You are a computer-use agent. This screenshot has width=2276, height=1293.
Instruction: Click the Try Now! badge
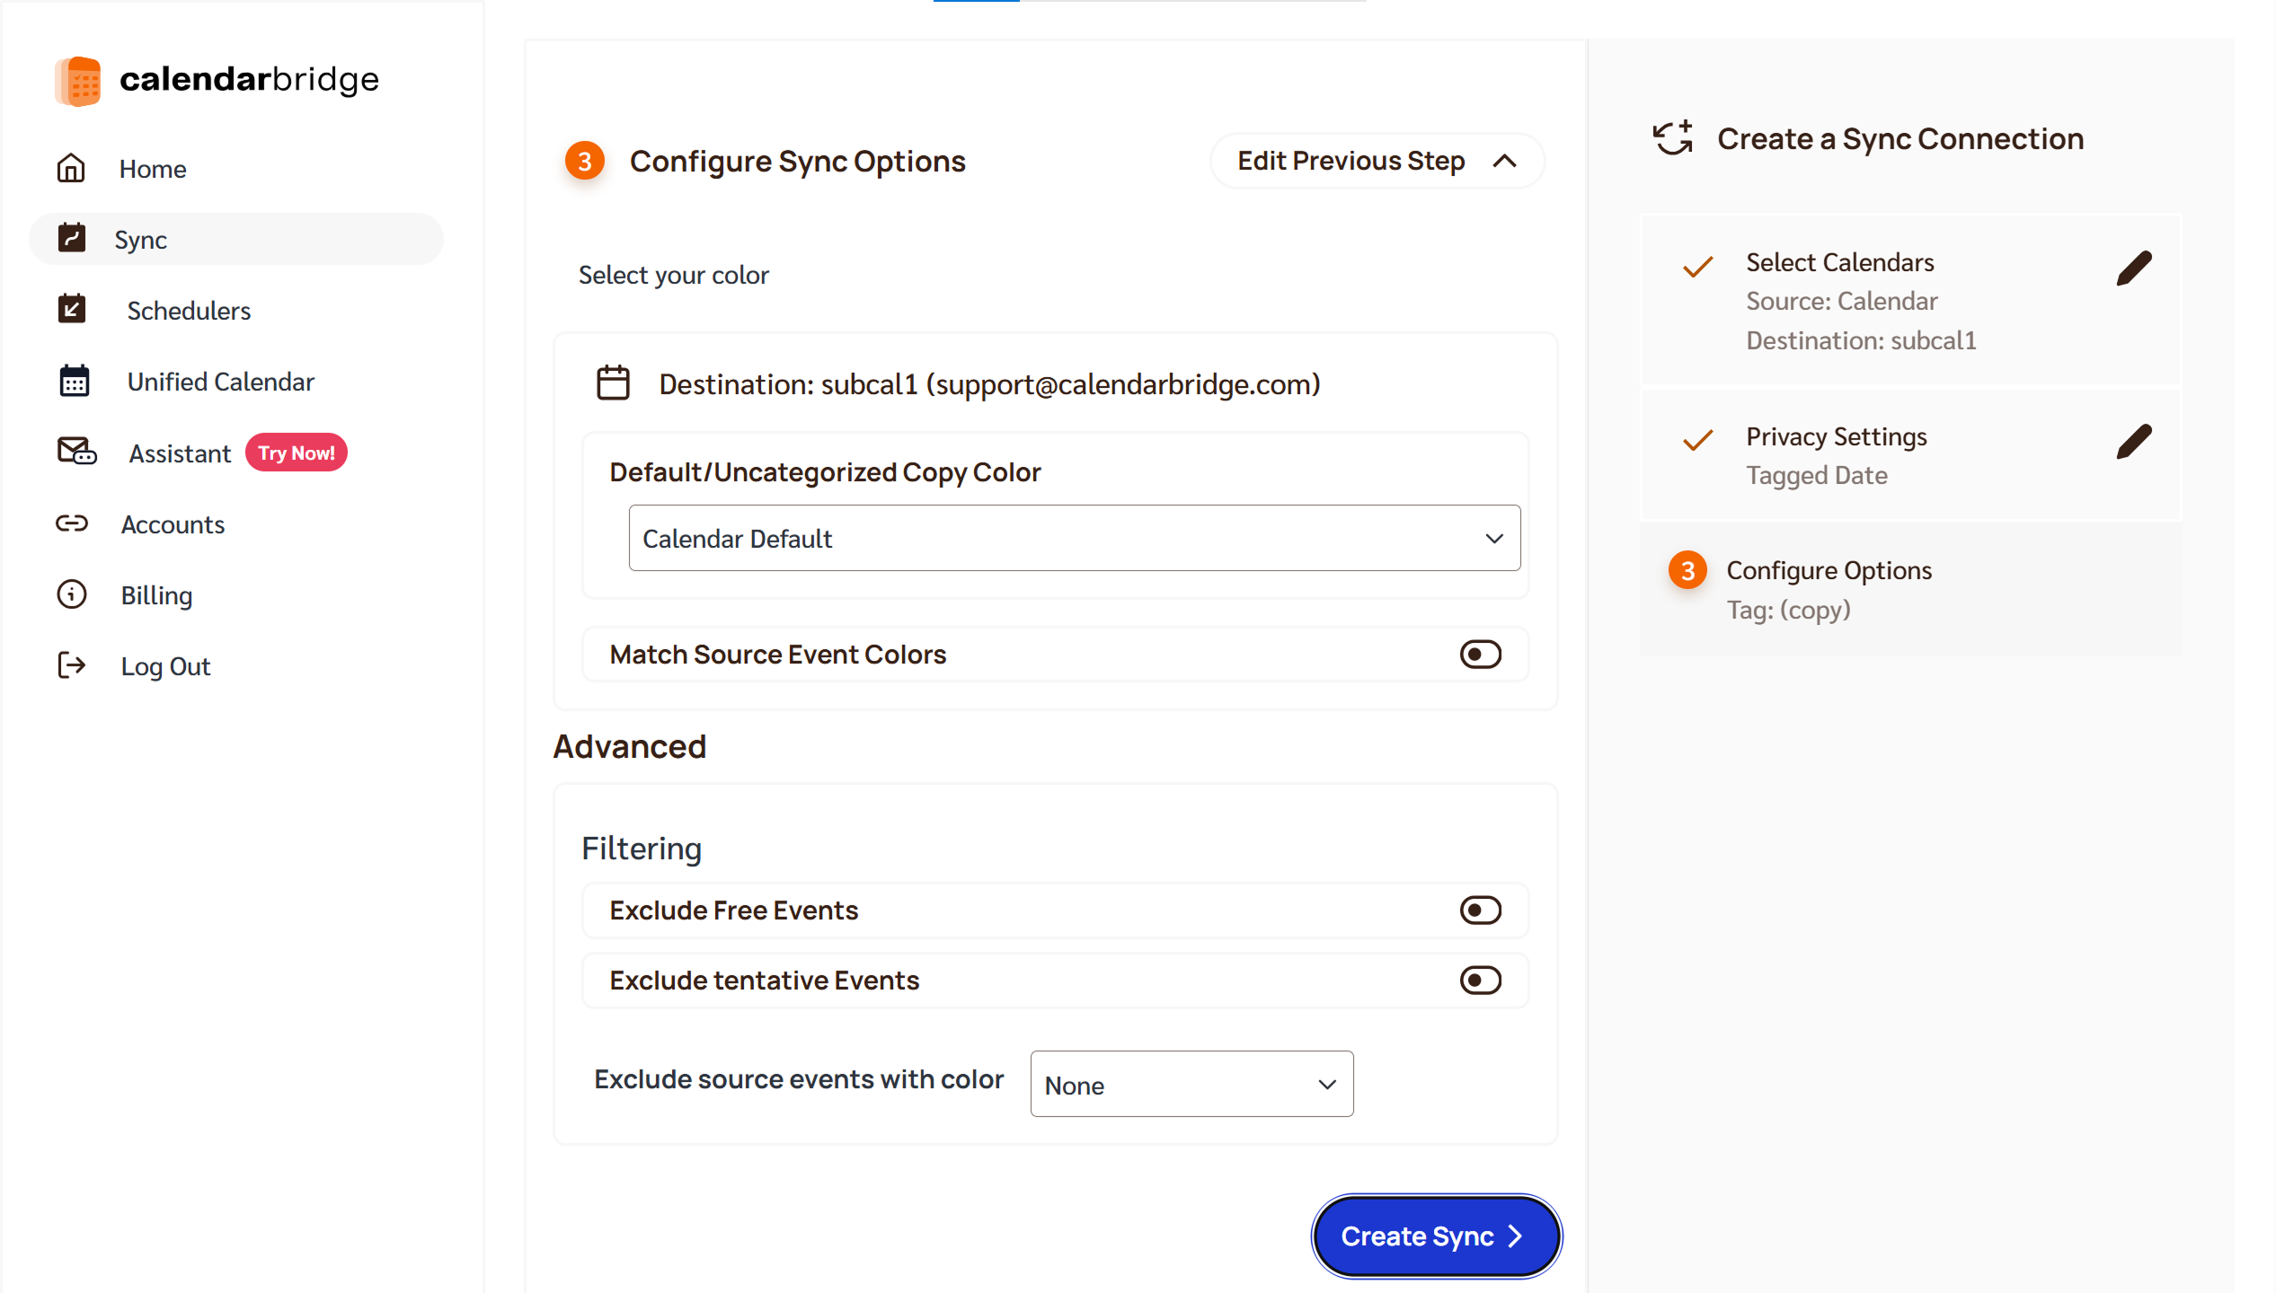297,453
